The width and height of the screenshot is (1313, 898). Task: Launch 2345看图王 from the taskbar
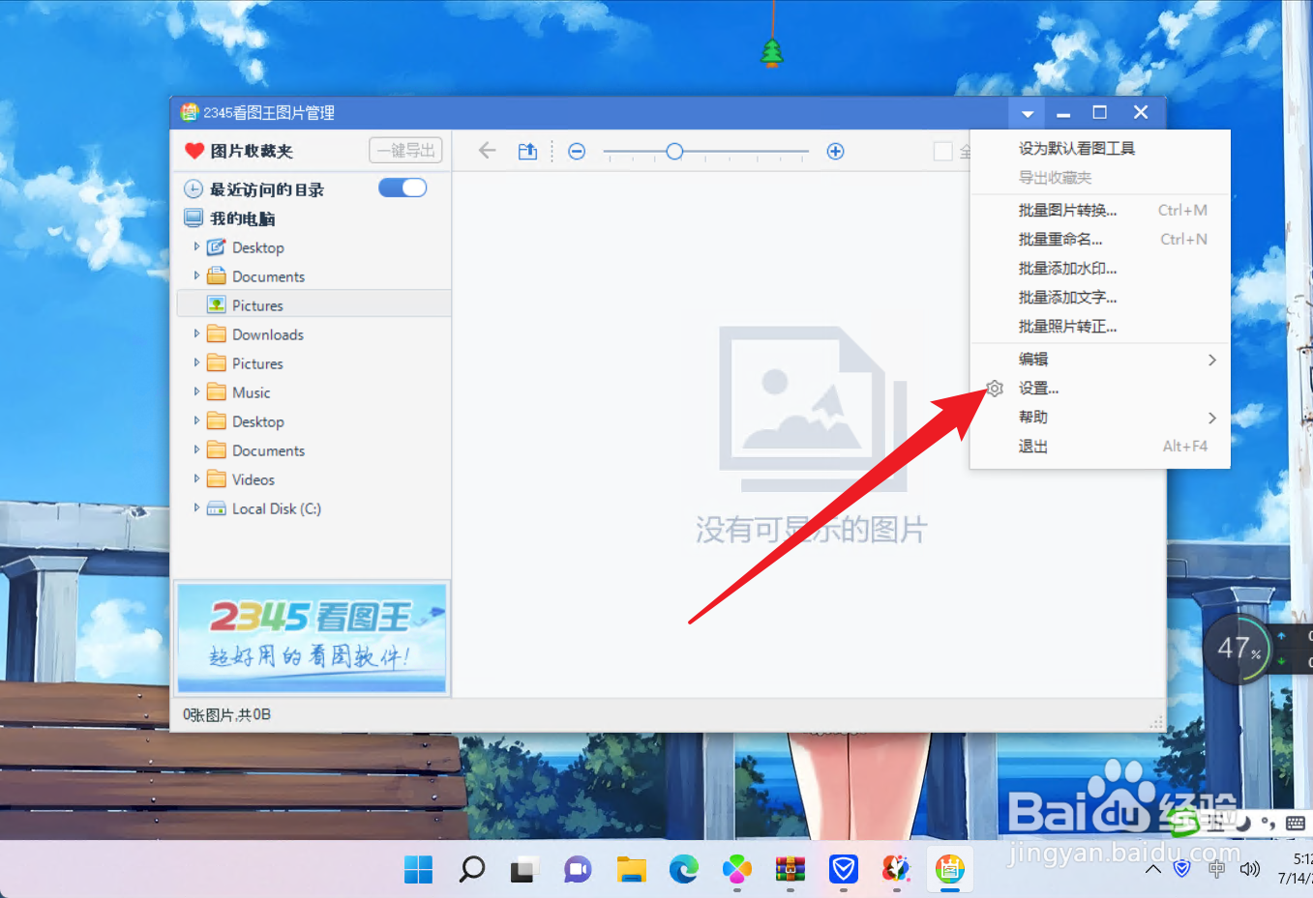[x=949, y=869]
